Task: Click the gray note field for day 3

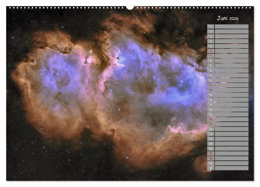Action: tap(231, 36)
